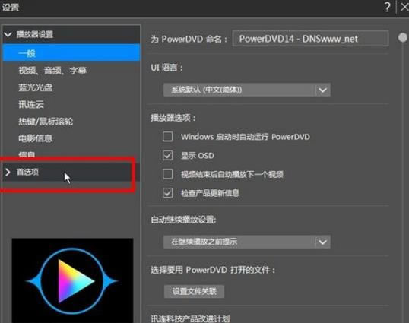Uncheck 检查产品更新信息
Screen dimensions: 409x323
tap(167, 193)
